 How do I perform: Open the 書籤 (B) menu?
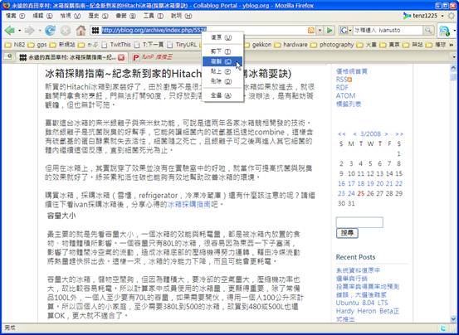tap(125, 16)
